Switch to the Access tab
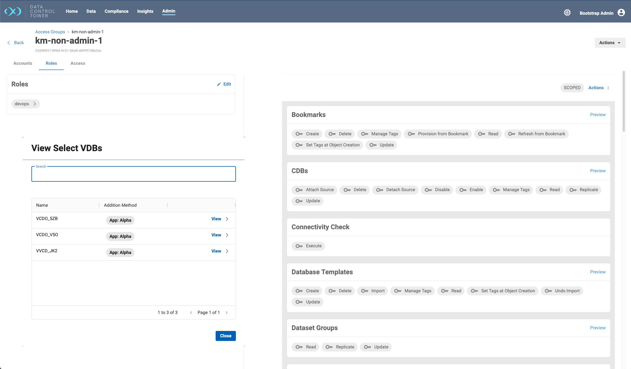Viewport: 631px width, 369px height. pos(78,63)
